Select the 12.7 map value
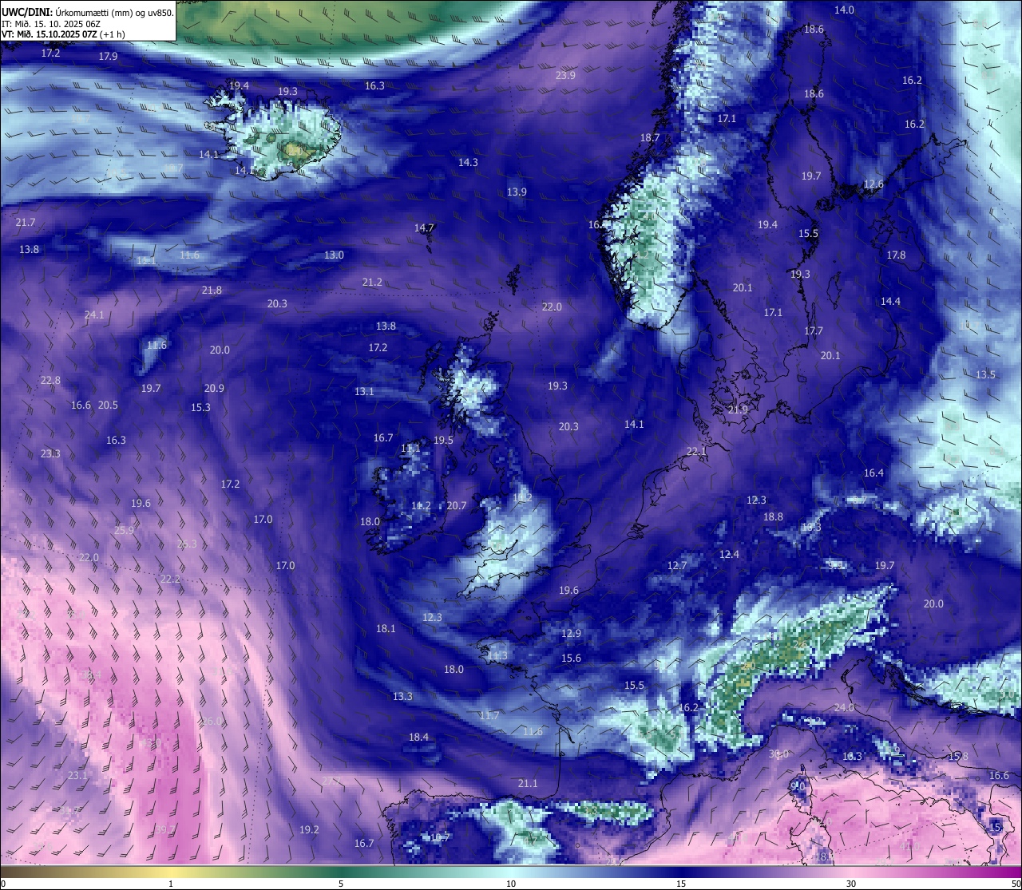The width and height of the screenshot is (1022, 890). (677, 565)
